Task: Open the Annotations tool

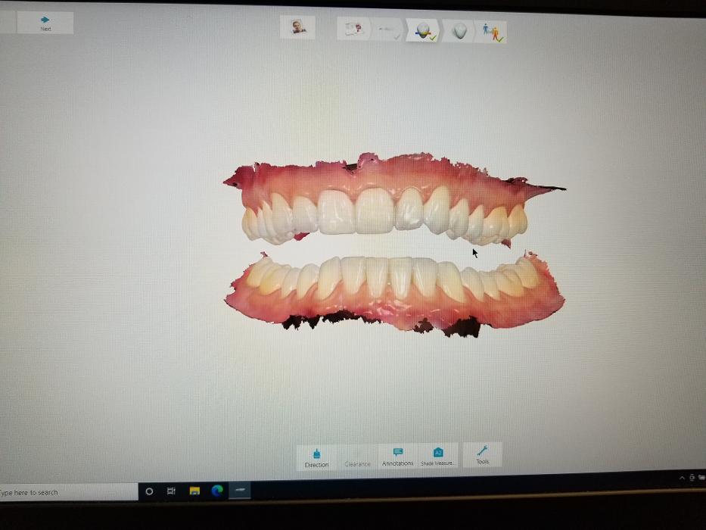Action: pyautogui.click(x=397, y=455)
